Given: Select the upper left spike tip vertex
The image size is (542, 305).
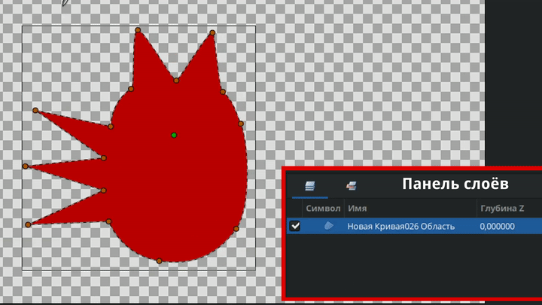Looking at the screenshot, I should click(35, 111).
